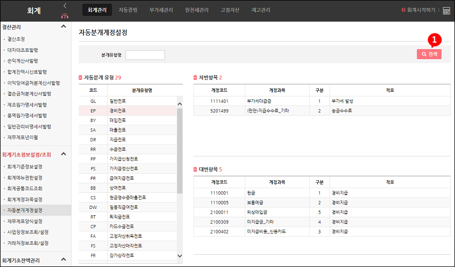Open 재무제표양식설정 menu item

click(x=25, y=222)
